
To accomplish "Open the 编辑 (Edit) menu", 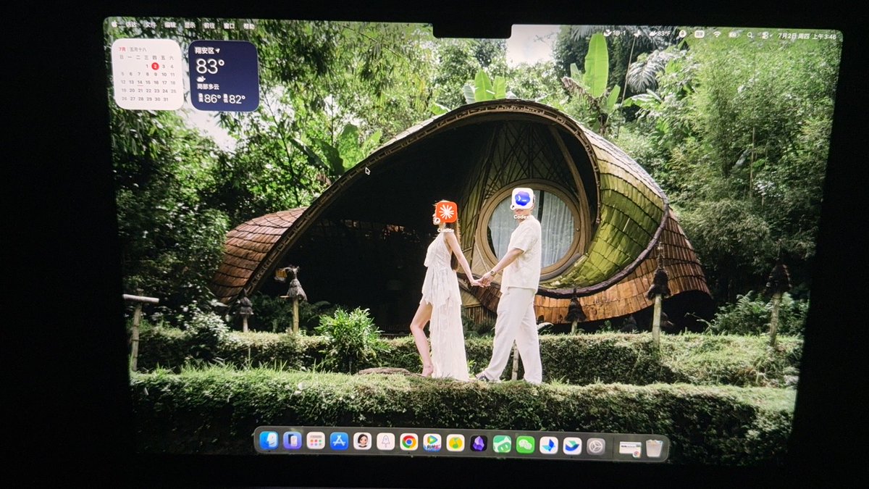I will [x=170, y=25].
